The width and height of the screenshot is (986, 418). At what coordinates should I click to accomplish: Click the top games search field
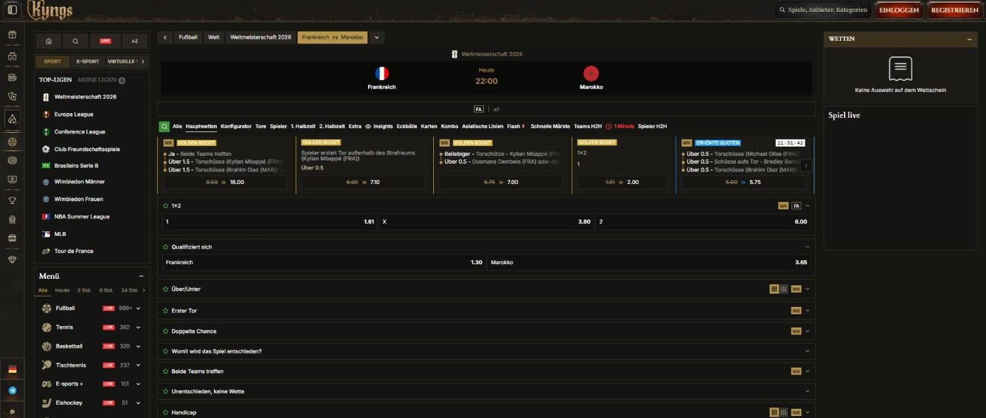coord(822,10)
